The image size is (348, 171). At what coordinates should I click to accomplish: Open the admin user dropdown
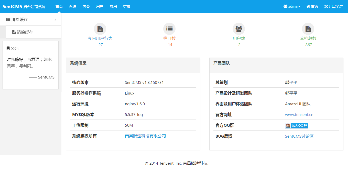tap(292, 6)
